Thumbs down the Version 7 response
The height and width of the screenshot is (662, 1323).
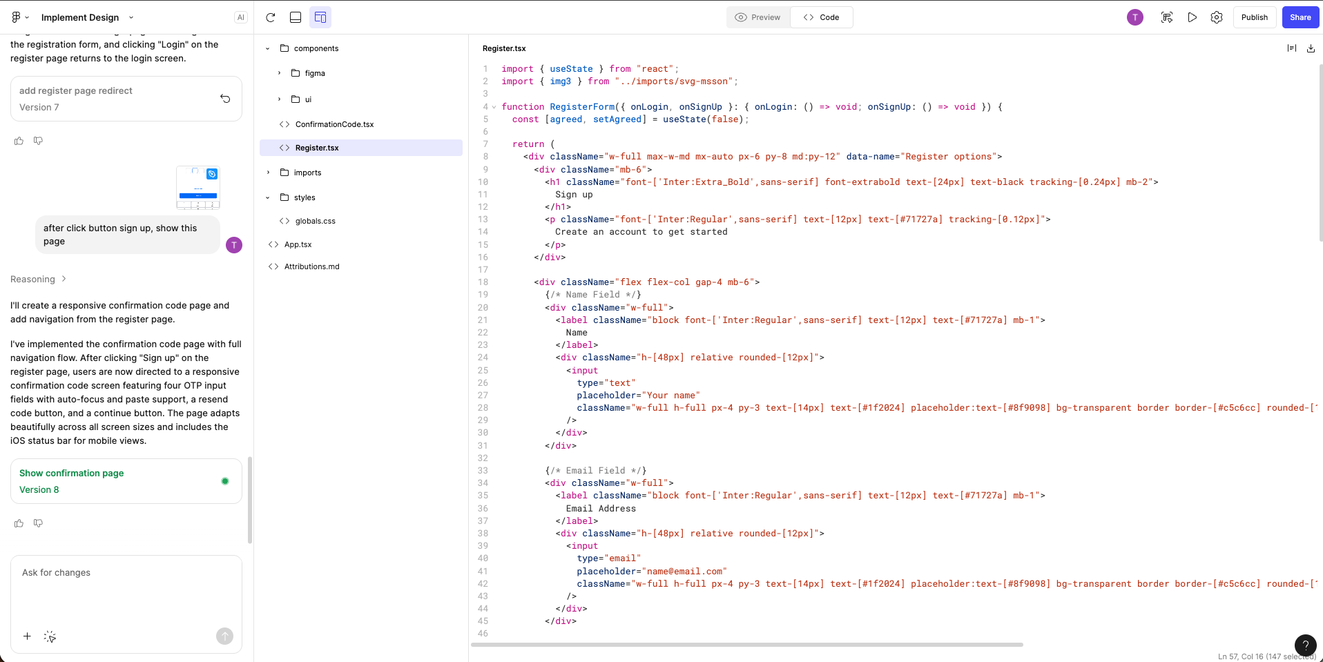point(39,141)
